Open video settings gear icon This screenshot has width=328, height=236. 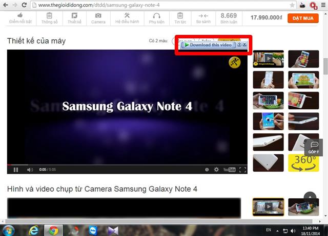[216, 170]
